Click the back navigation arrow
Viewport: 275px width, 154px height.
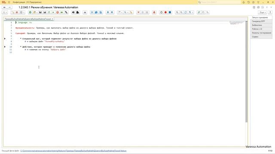point(5,7)
